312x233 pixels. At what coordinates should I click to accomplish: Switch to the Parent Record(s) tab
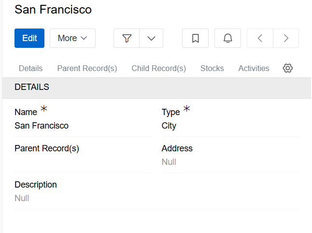coord(87,69)
